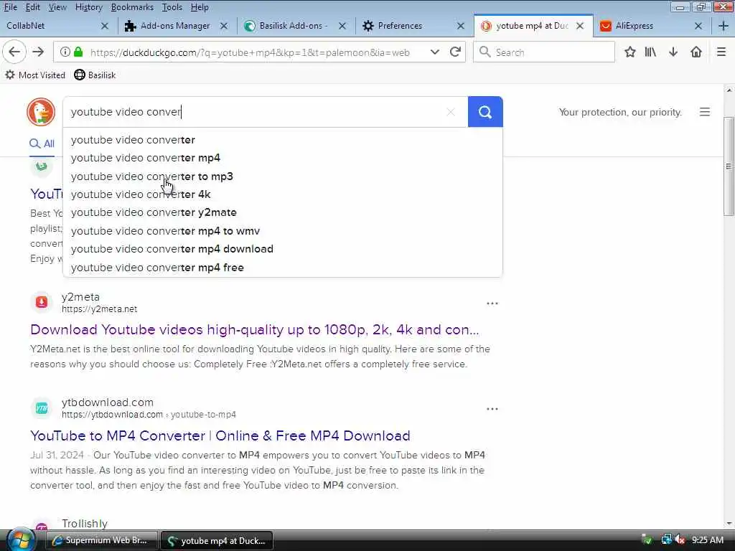Choose suggestion "youtube video converter mp4"
Viewport: 735px width, 551px height.
(x=283, y=158)
